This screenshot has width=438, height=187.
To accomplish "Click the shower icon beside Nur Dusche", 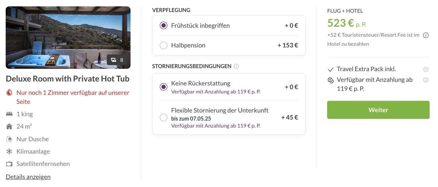I will point(9,139).
